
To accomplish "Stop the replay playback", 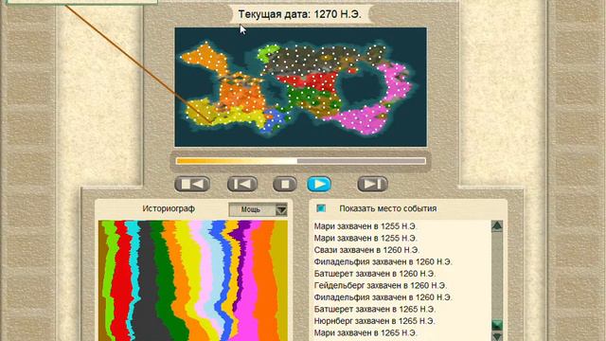I will click(285, 184).
